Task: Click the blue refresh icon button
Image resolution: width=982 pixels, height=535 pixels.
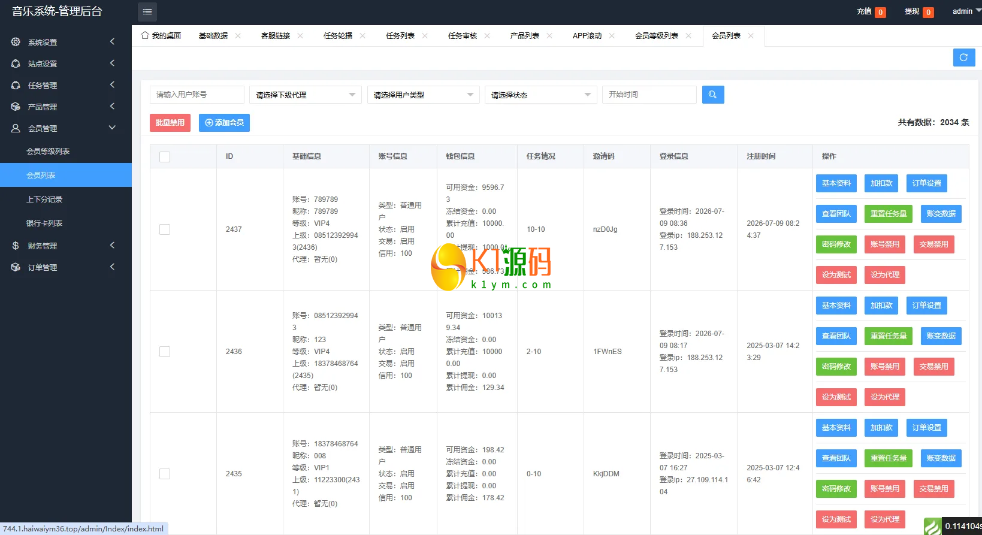Action: point(964,58)
